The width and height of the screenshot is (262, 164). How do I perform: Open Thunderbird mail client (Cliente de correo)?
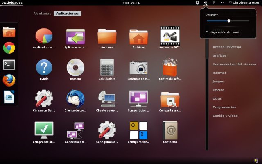75,99
